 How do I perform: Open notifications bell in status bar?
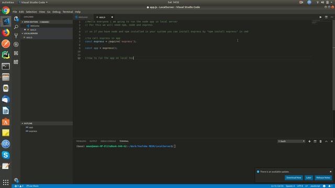pos(330,186)
